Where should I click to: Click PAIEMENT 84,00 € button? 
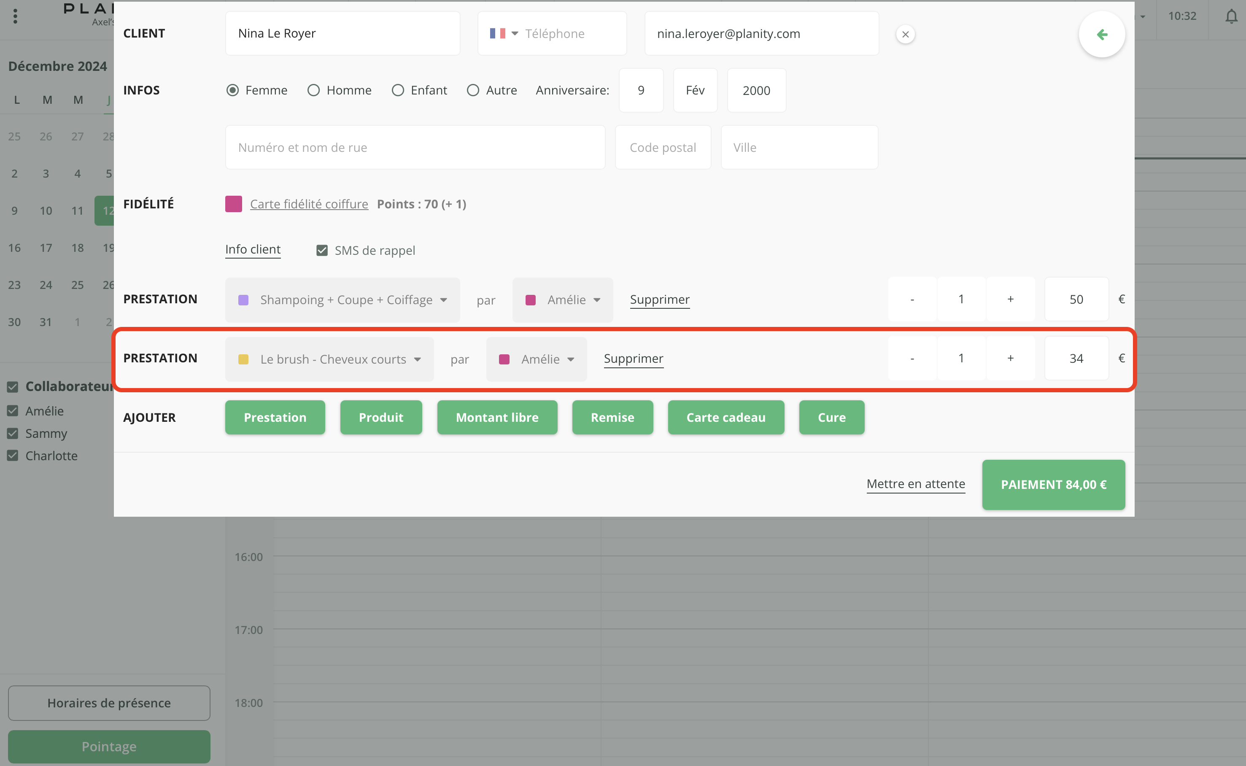(x=1053, y=484)
